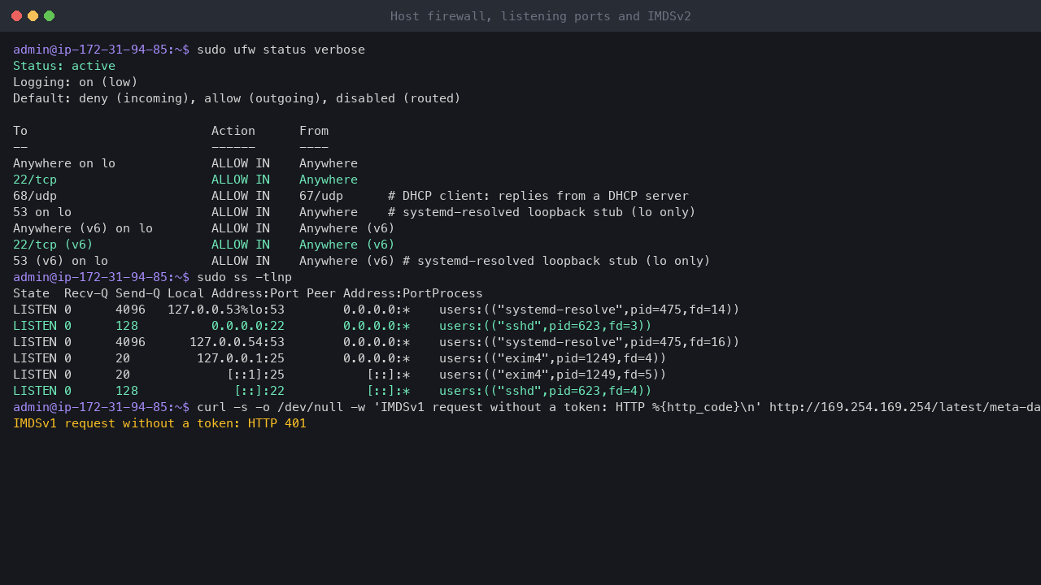Viewport: 1041px width, 585px height.
Task: Click the window title 'Host firewall, listening ports and IMDSv2'
Action: pos(541,16)
